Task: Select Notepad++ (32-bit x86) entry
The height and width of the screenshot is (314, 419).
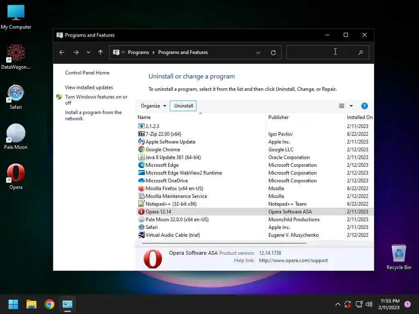Action: click(255, 204)
